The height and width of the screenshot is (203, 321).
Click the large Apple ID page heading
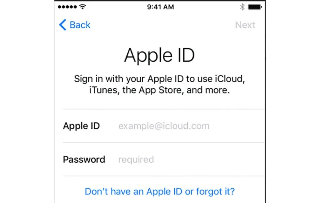(159, 55)
